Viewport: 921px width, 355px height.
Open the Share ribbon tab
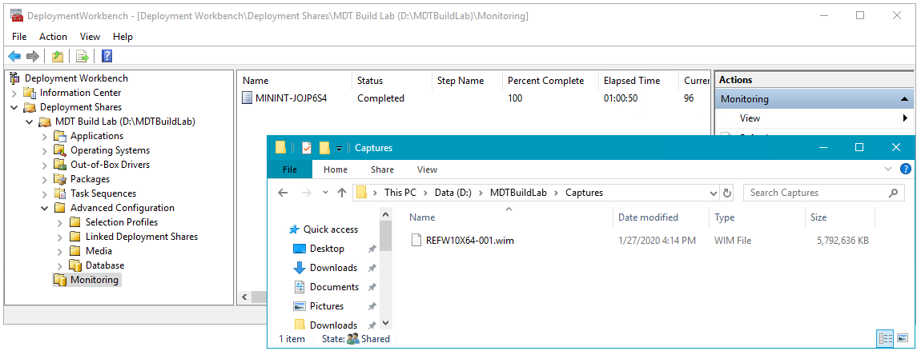tap(382, 170)
